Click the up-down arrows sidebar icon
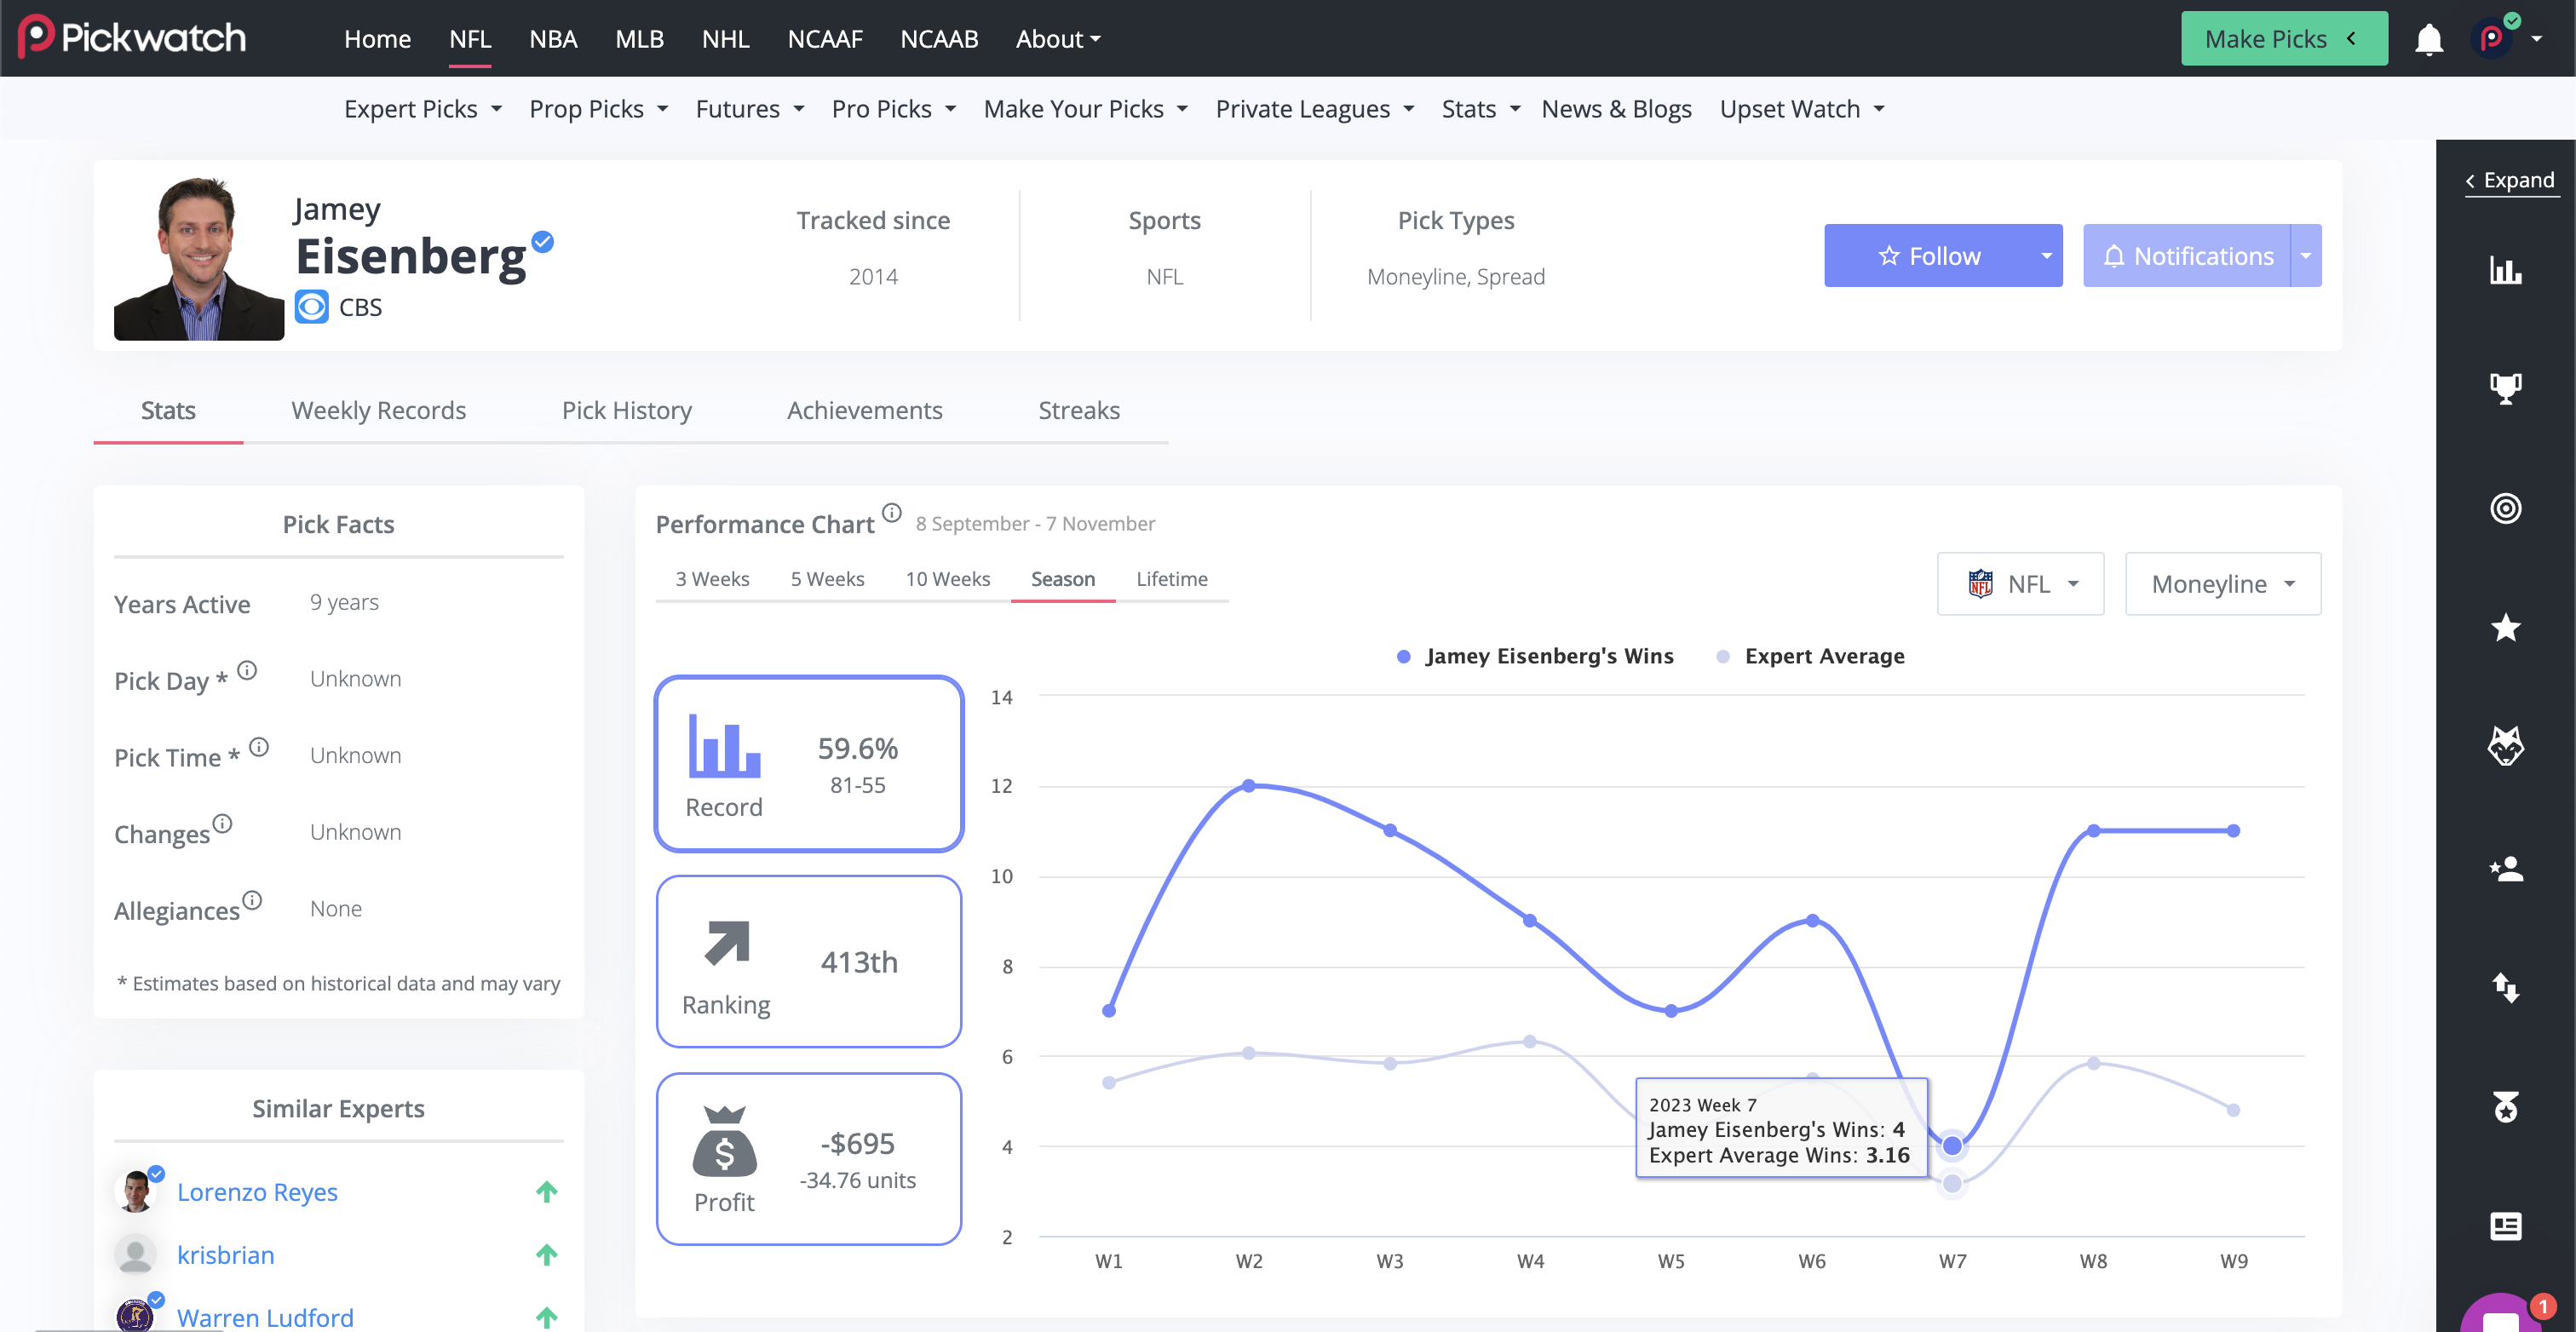 [x=2505, y=987]
